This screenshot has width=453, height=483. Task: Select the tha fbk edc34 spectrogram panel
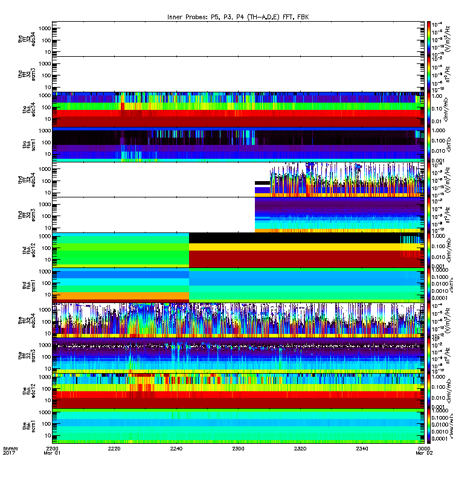pos(238,109)
